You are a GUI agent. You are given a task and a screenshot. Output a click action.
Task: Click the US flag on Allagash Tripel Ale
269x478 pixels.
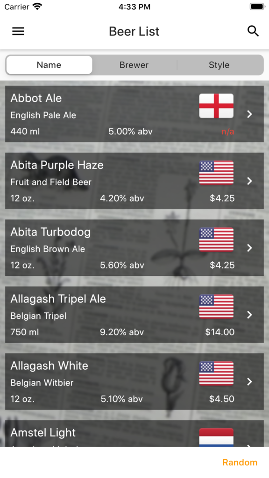tap(216, 307)
